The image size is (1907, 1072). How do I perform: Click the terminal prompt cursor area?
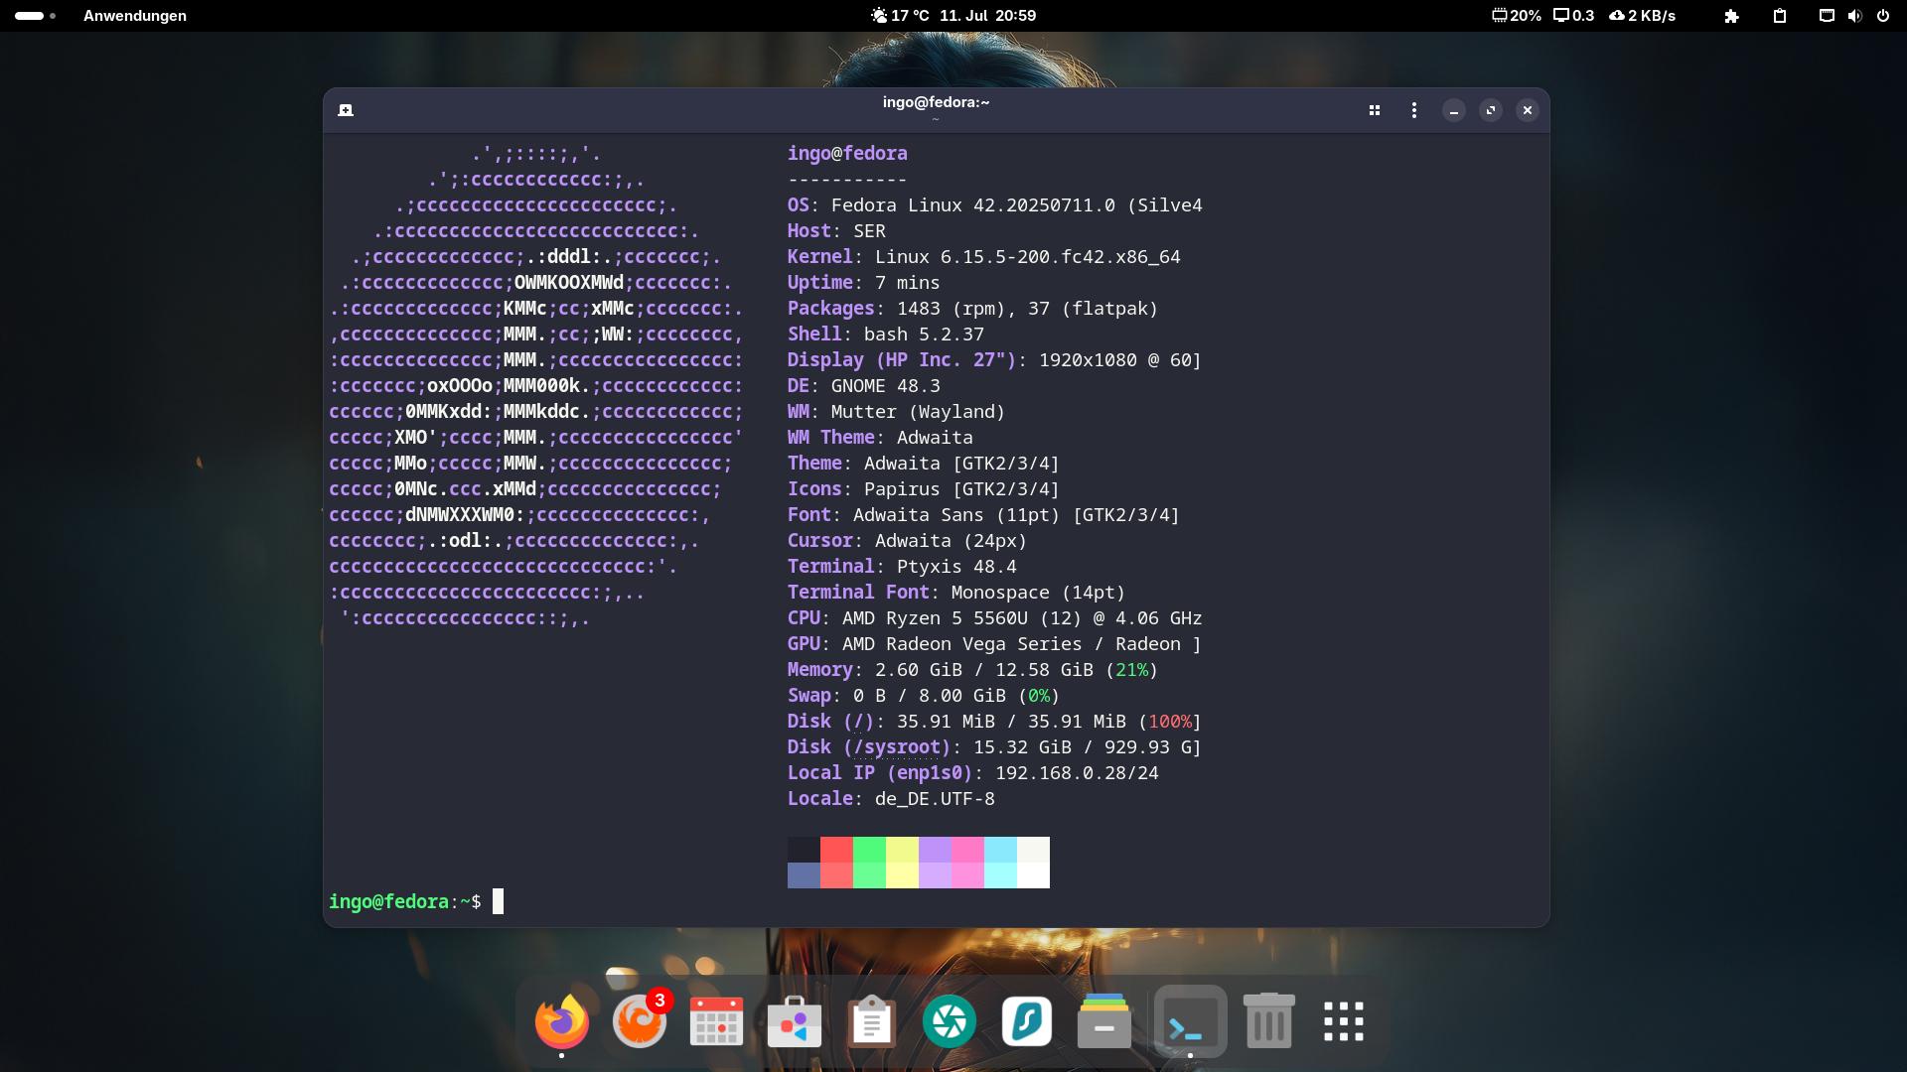[x=498, y=901]
